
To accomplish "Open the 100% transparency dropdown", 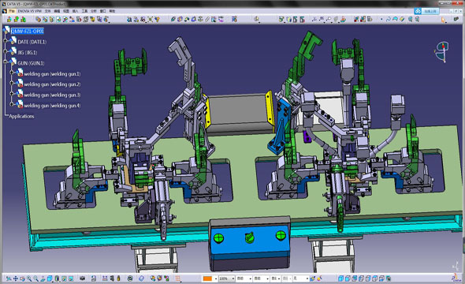I will point(233,278).
